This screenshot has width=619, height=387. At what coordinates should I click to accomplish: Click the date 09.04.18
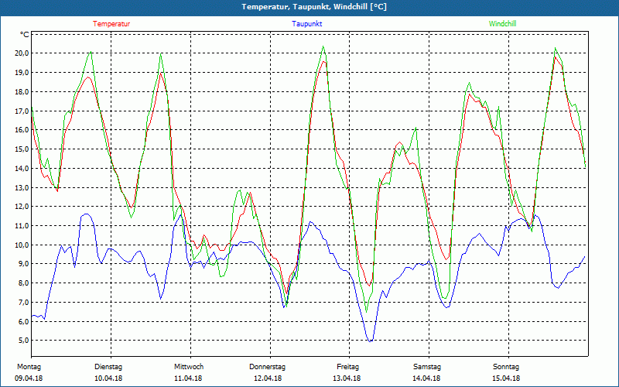point(29,378)
